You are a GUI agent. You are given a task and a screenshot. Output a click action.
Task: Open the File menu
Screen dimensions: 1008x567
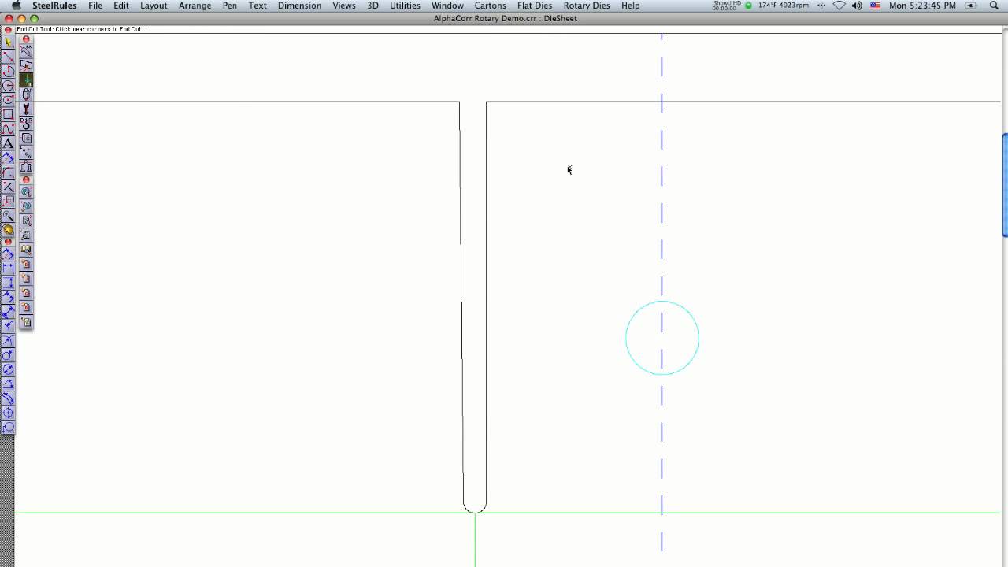pos(95,6)
